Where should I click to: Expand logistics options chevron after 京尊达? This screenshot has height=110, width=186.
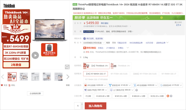128,48
